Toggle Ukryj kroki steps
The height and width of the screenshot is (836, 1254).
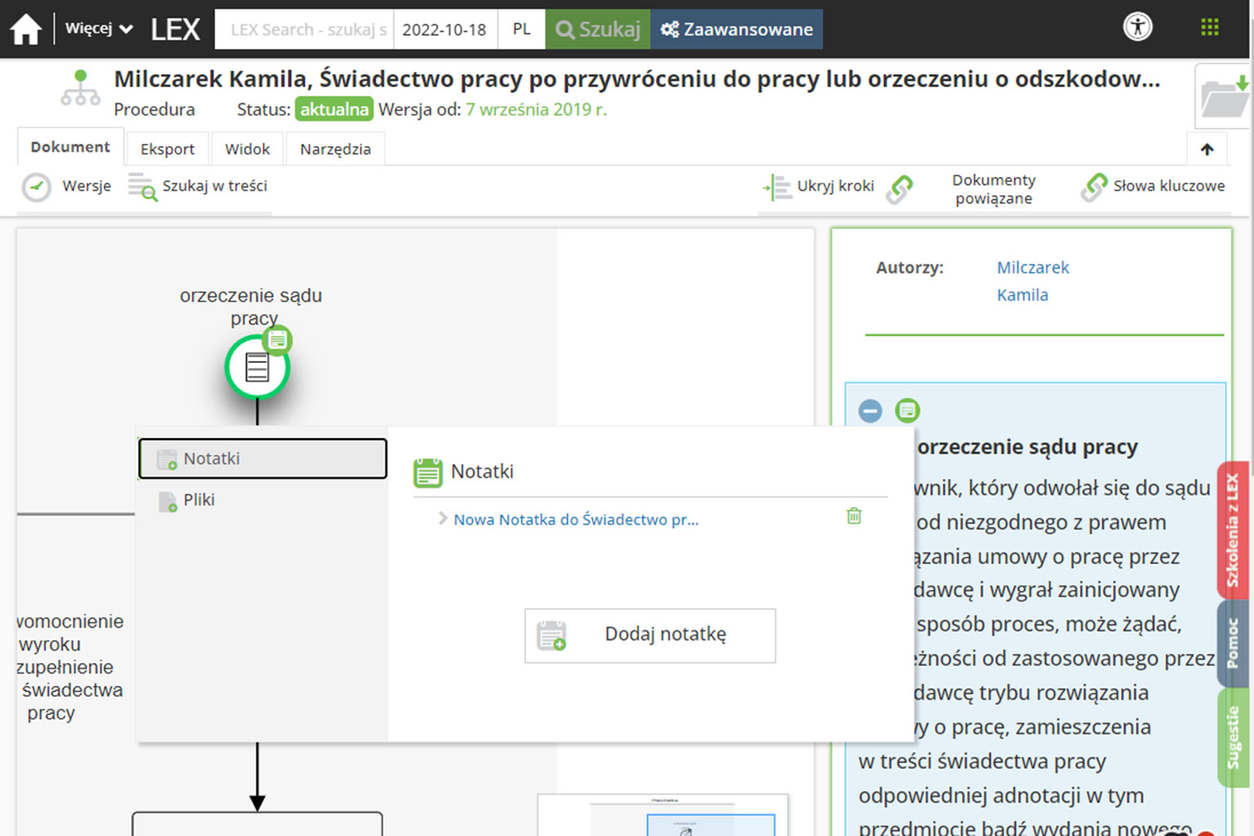point(819,186)
